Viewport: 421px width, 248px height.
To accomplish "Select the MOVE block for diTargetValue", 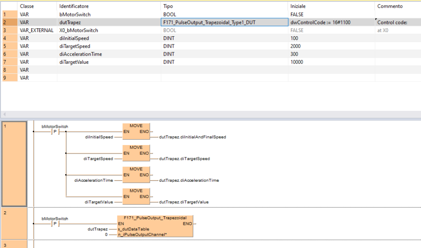I will click(x=136, y=196).
